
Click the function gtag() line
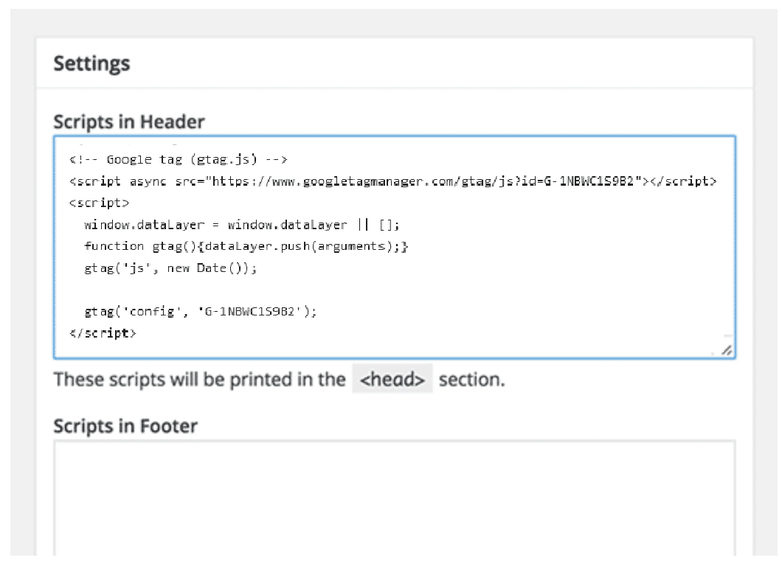point(245,246)
